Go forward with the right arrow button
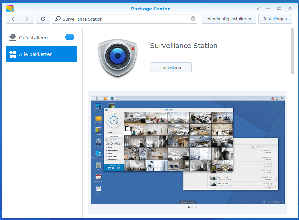The height and width of the screenshot is (220, 299). (x=27, y=19)
